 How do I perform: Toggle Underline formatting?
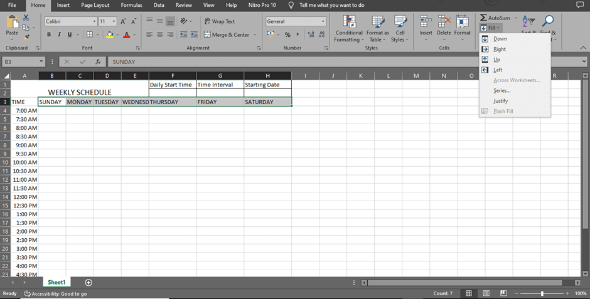70,34
